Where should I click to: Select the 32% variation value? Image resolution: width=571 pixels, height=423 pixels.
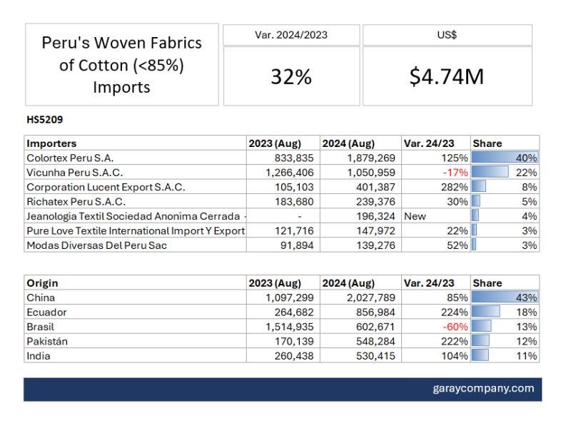point(291,77)
